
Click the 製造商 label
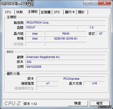(19, 23)
